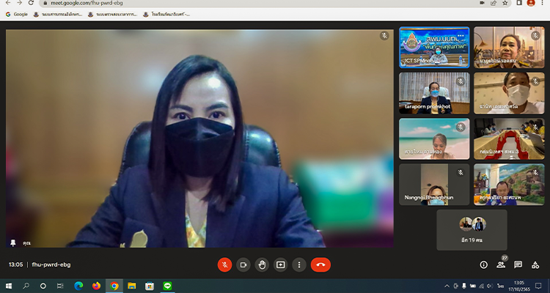Open the Google bookmark
The image size is (550, 293).
[x=17, y=15]
